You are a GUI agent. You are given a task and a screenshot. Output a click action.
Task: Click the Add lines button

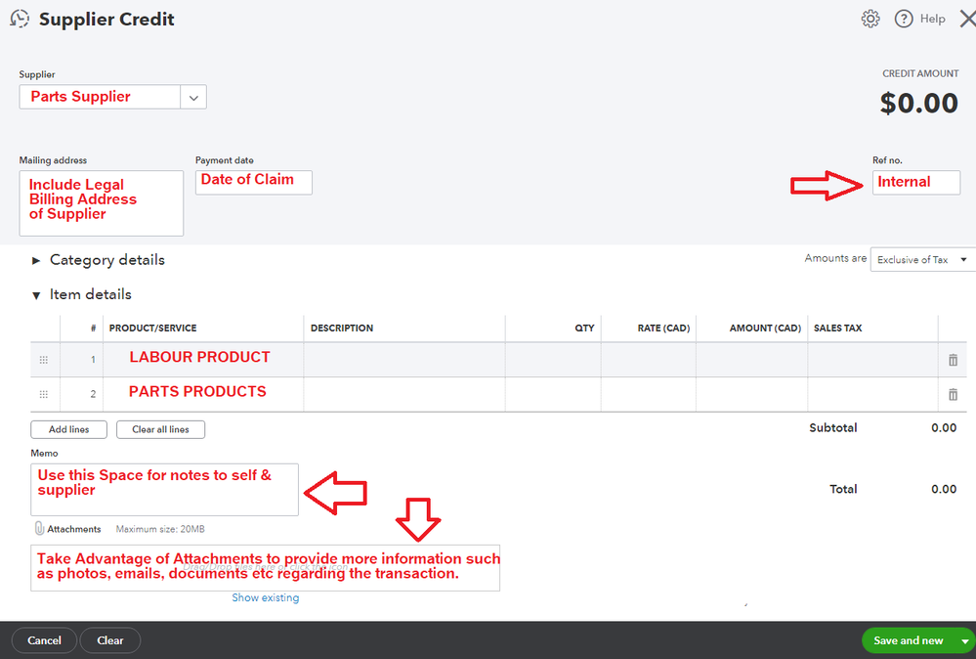pyautogui.click(x=67, y=428)
